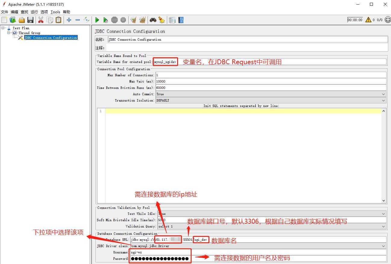Create a new test plan
The image size is (391, 264).
[4, 20]
